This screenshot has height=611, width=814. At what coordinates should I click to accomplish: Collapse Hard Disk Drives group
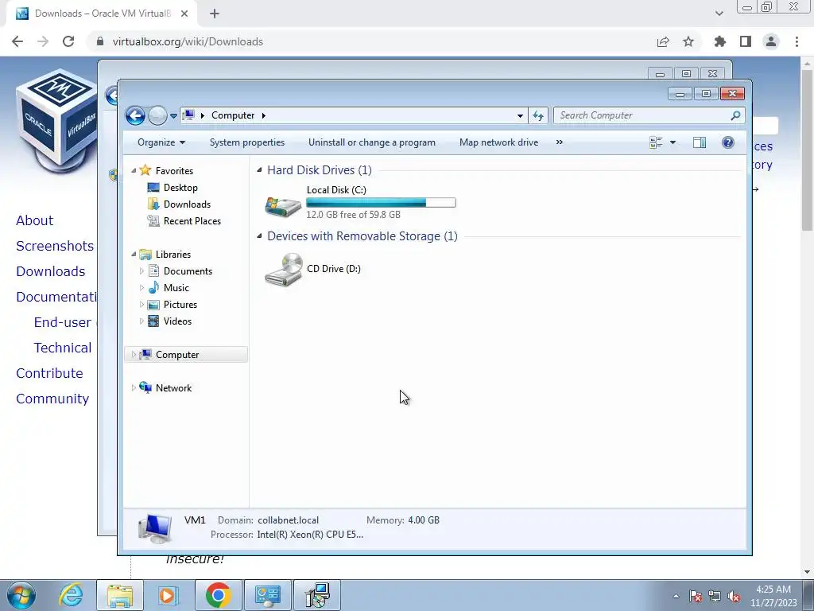(x=260, y=170)
